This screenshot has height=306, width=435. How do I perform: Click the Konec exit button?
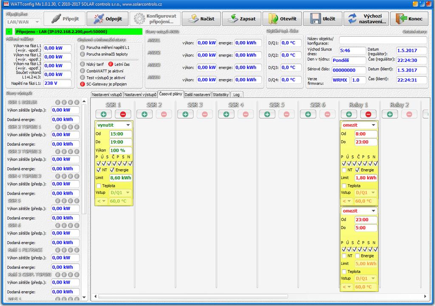click(409, 19)
